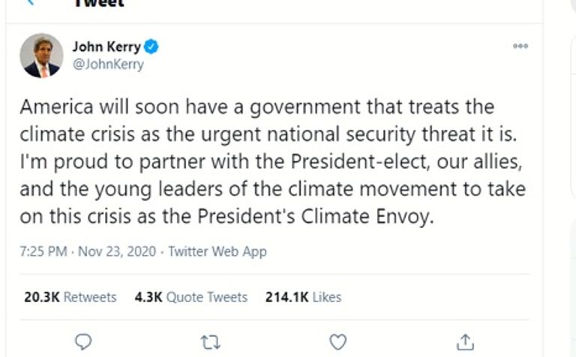Like the tweet with the heart icon
Viewport: 576px width, 357px height.
click(338, 342)
